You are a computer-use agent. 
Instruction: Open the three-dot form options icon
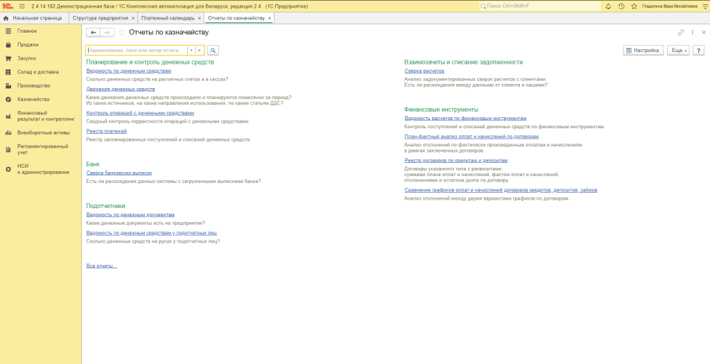(x=692, y=32)
